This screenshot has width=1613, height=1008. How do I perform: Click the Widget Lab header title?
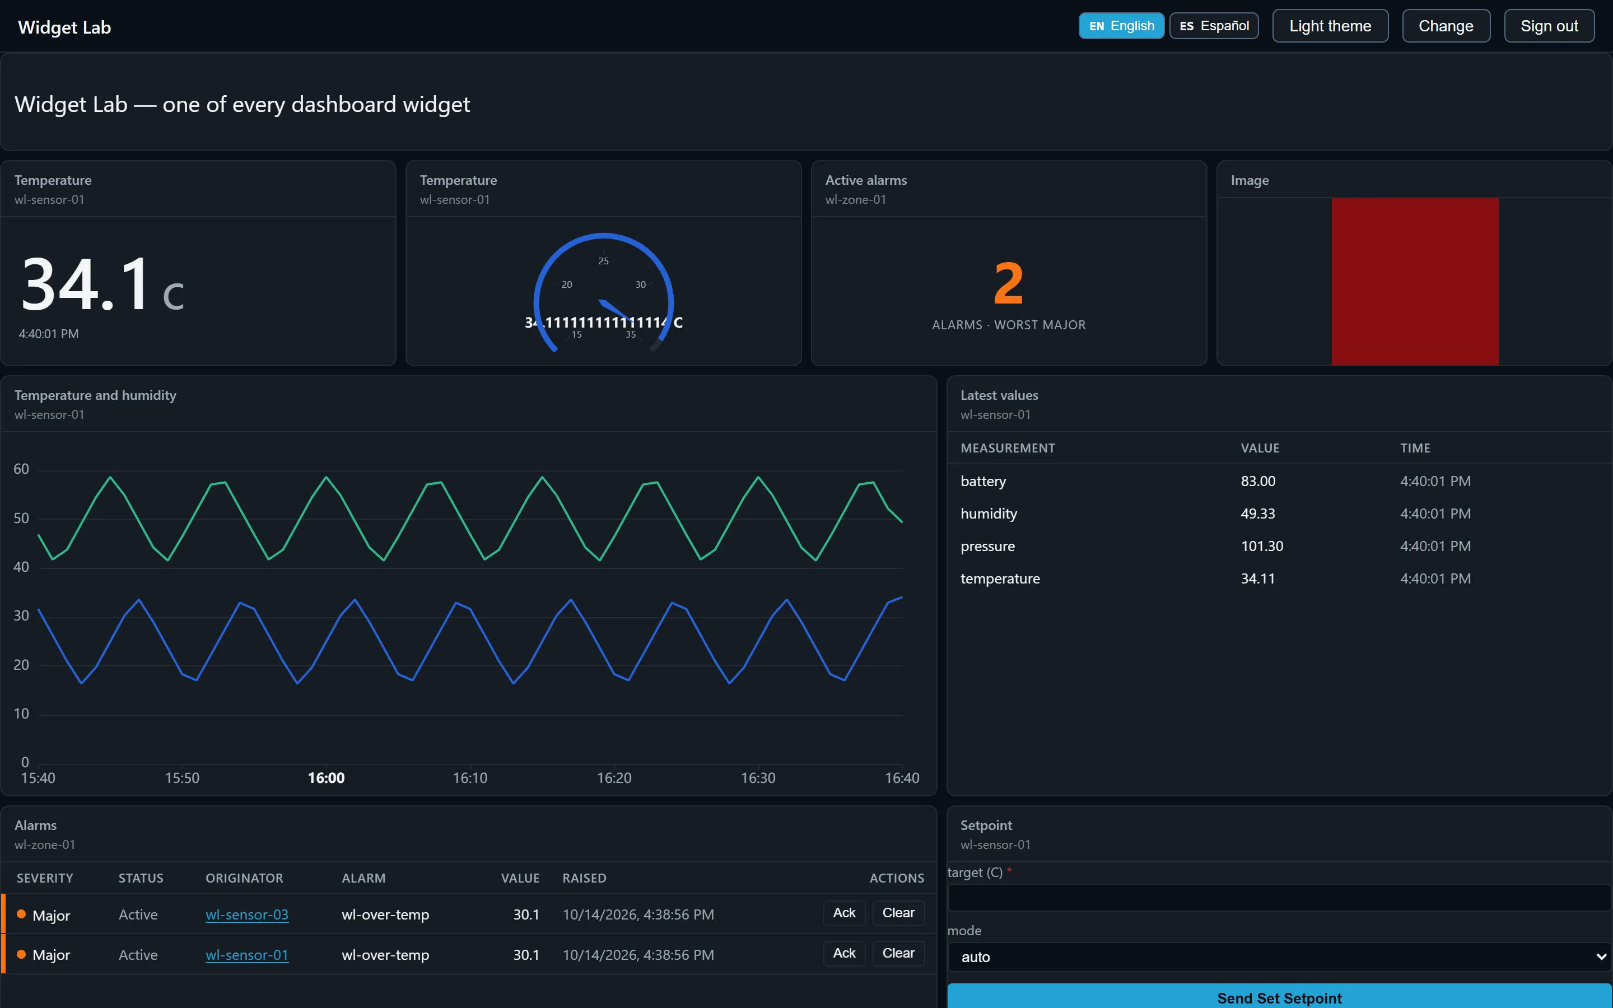pos(64,27)
